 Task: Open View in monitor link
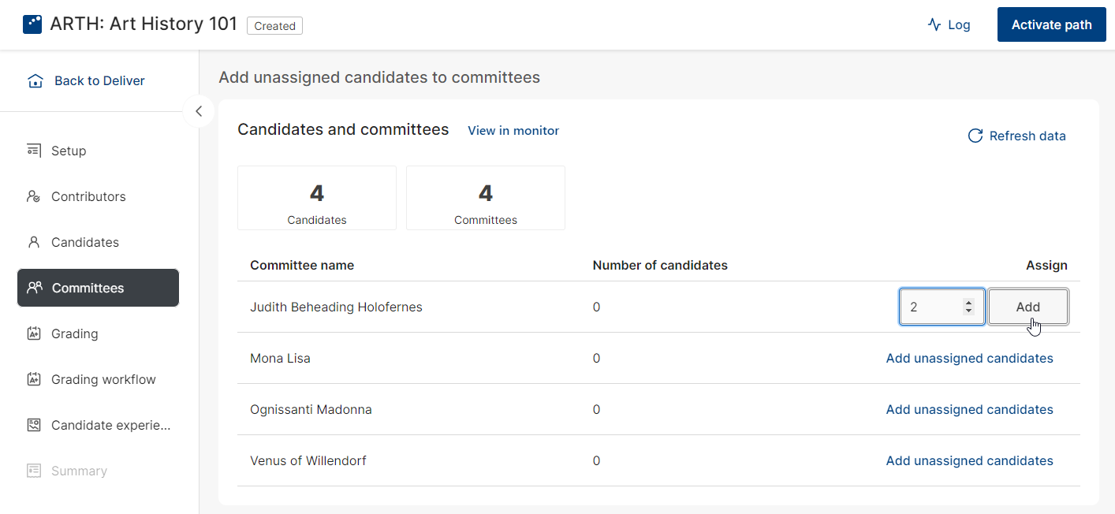coord(513,131)
